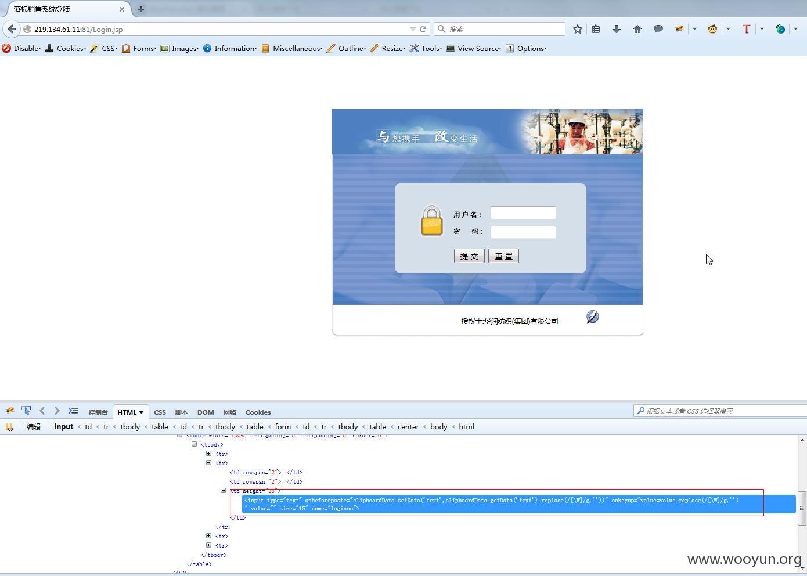The height and width of the screenshot is (576, 807).
Task: Switch to the 网络 network tab
Action: click(229, 412)
